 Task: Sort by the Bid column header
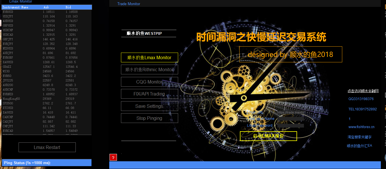[x=68, y=7]
